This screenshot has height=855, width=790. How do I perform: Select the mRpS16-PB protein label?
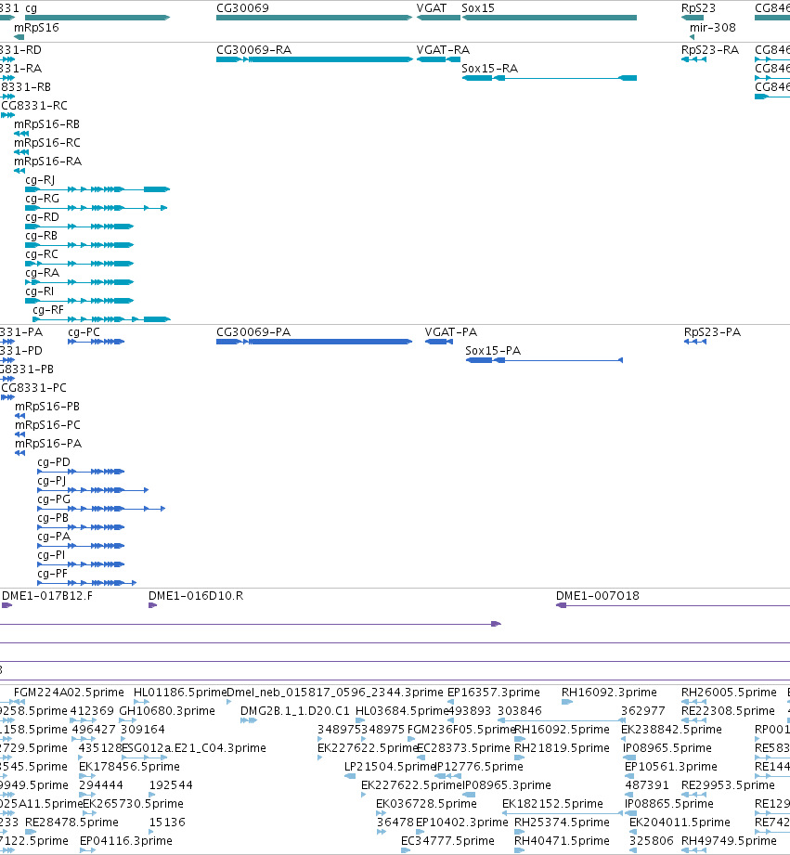click(x=47, y=406)
